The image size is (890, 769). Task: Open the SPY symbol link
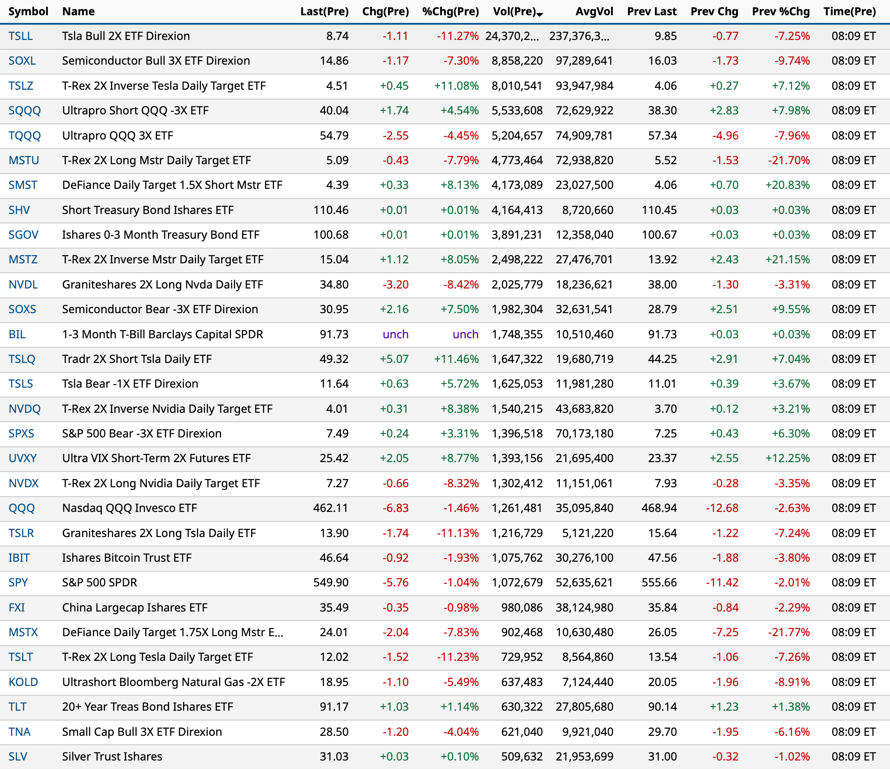[x=18, y=582]
